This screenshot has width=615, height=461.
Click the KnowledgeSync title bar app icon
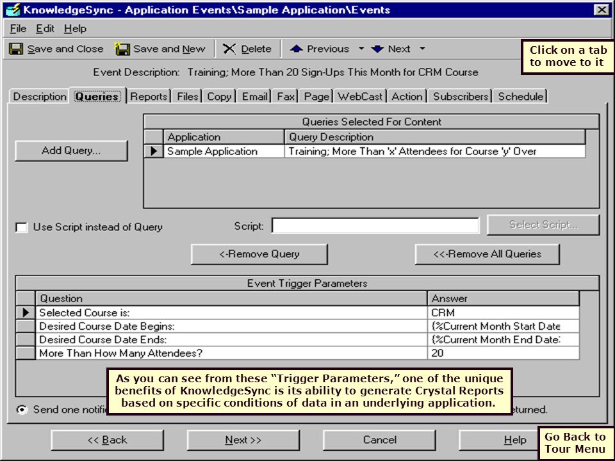tap(13, 10)
